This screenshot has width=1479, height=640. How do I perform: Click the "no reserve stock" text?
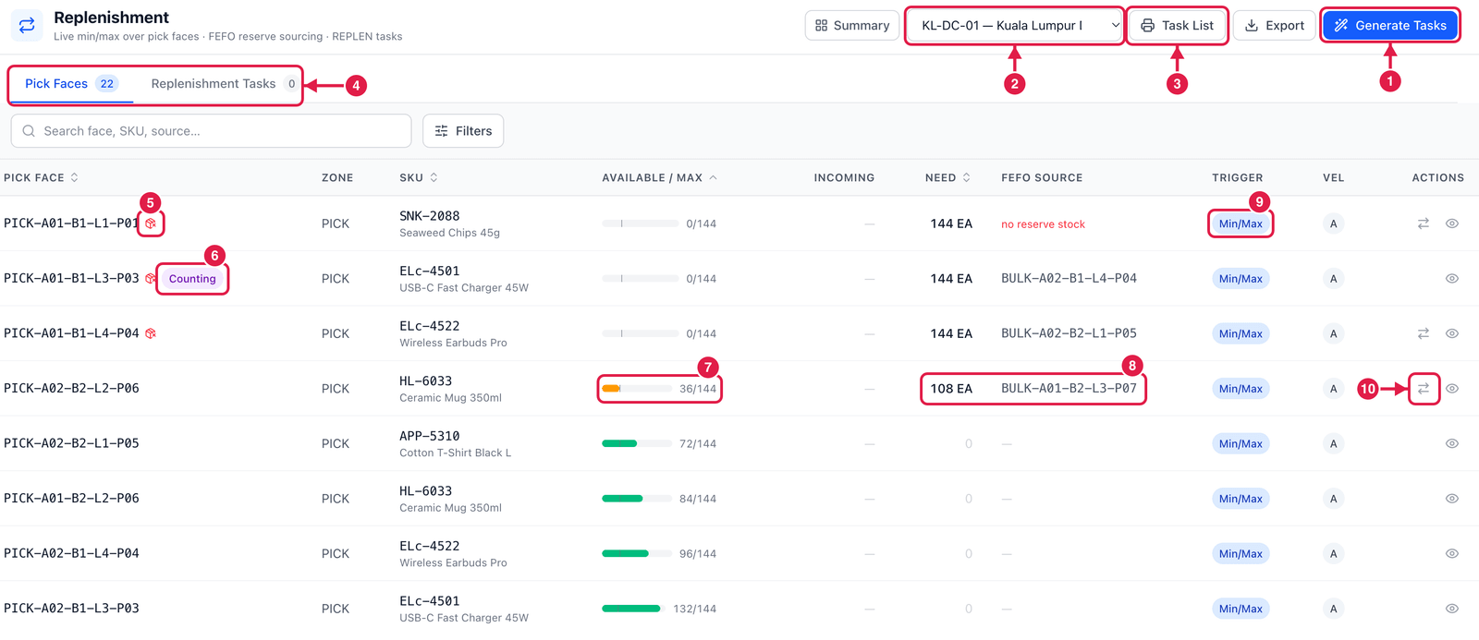(x=1043, y=224)
